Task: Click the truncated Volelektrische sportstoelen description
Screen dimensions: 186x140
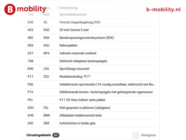Action: (x=107, y=84)
